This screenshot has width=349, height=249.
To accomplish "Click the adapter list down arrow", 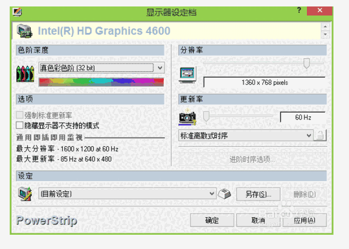I will point(326,34).
